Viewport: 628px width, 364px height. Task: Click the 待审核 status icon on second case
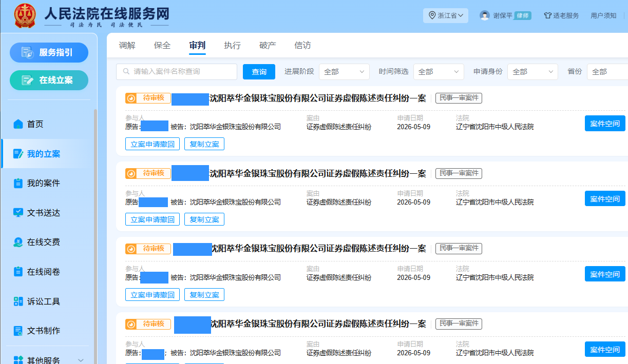[131, 174]
